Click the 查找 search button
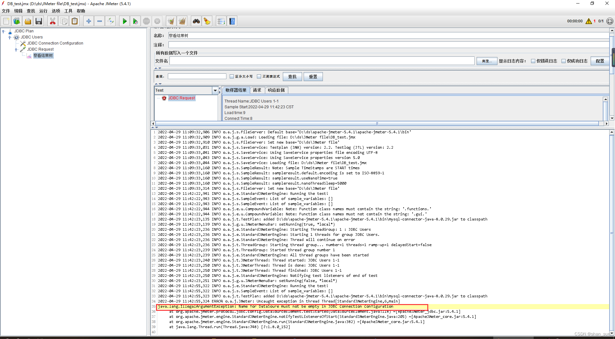 tap(292, 76)
